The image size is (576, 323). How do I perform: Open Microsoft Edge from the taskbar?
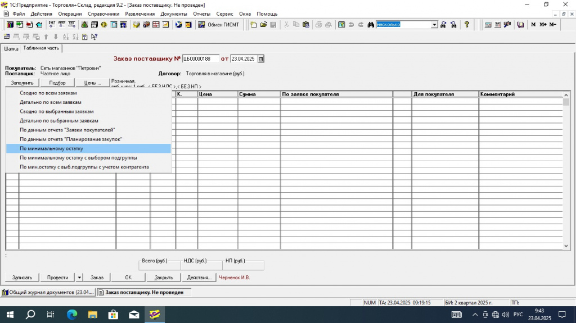coord(72,315)
